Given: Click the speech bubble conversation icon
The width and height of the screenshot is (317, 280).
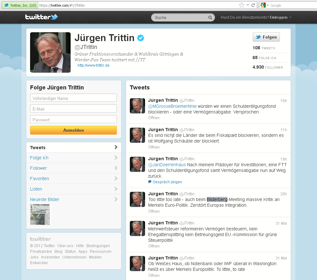Looking at the screenshot, I should [150, 182].
